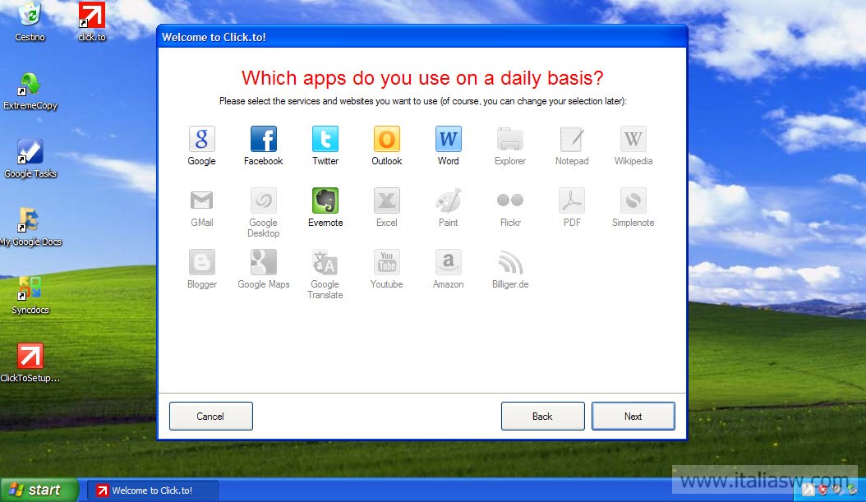Enable the Billiger.de app icon

coord(510,262)
